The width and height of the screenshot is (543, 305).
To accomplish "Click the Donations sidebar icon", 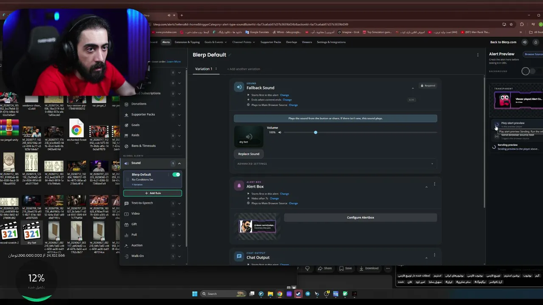I will [x=126, y=104].
